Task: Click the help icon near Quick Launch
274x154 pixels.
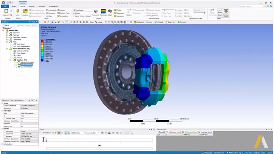Action: tap(271, 6)
